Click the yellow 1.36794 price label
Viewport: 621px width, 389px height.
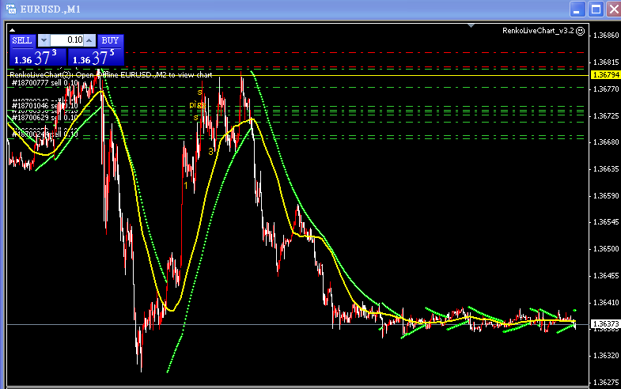tap(605, 75)
